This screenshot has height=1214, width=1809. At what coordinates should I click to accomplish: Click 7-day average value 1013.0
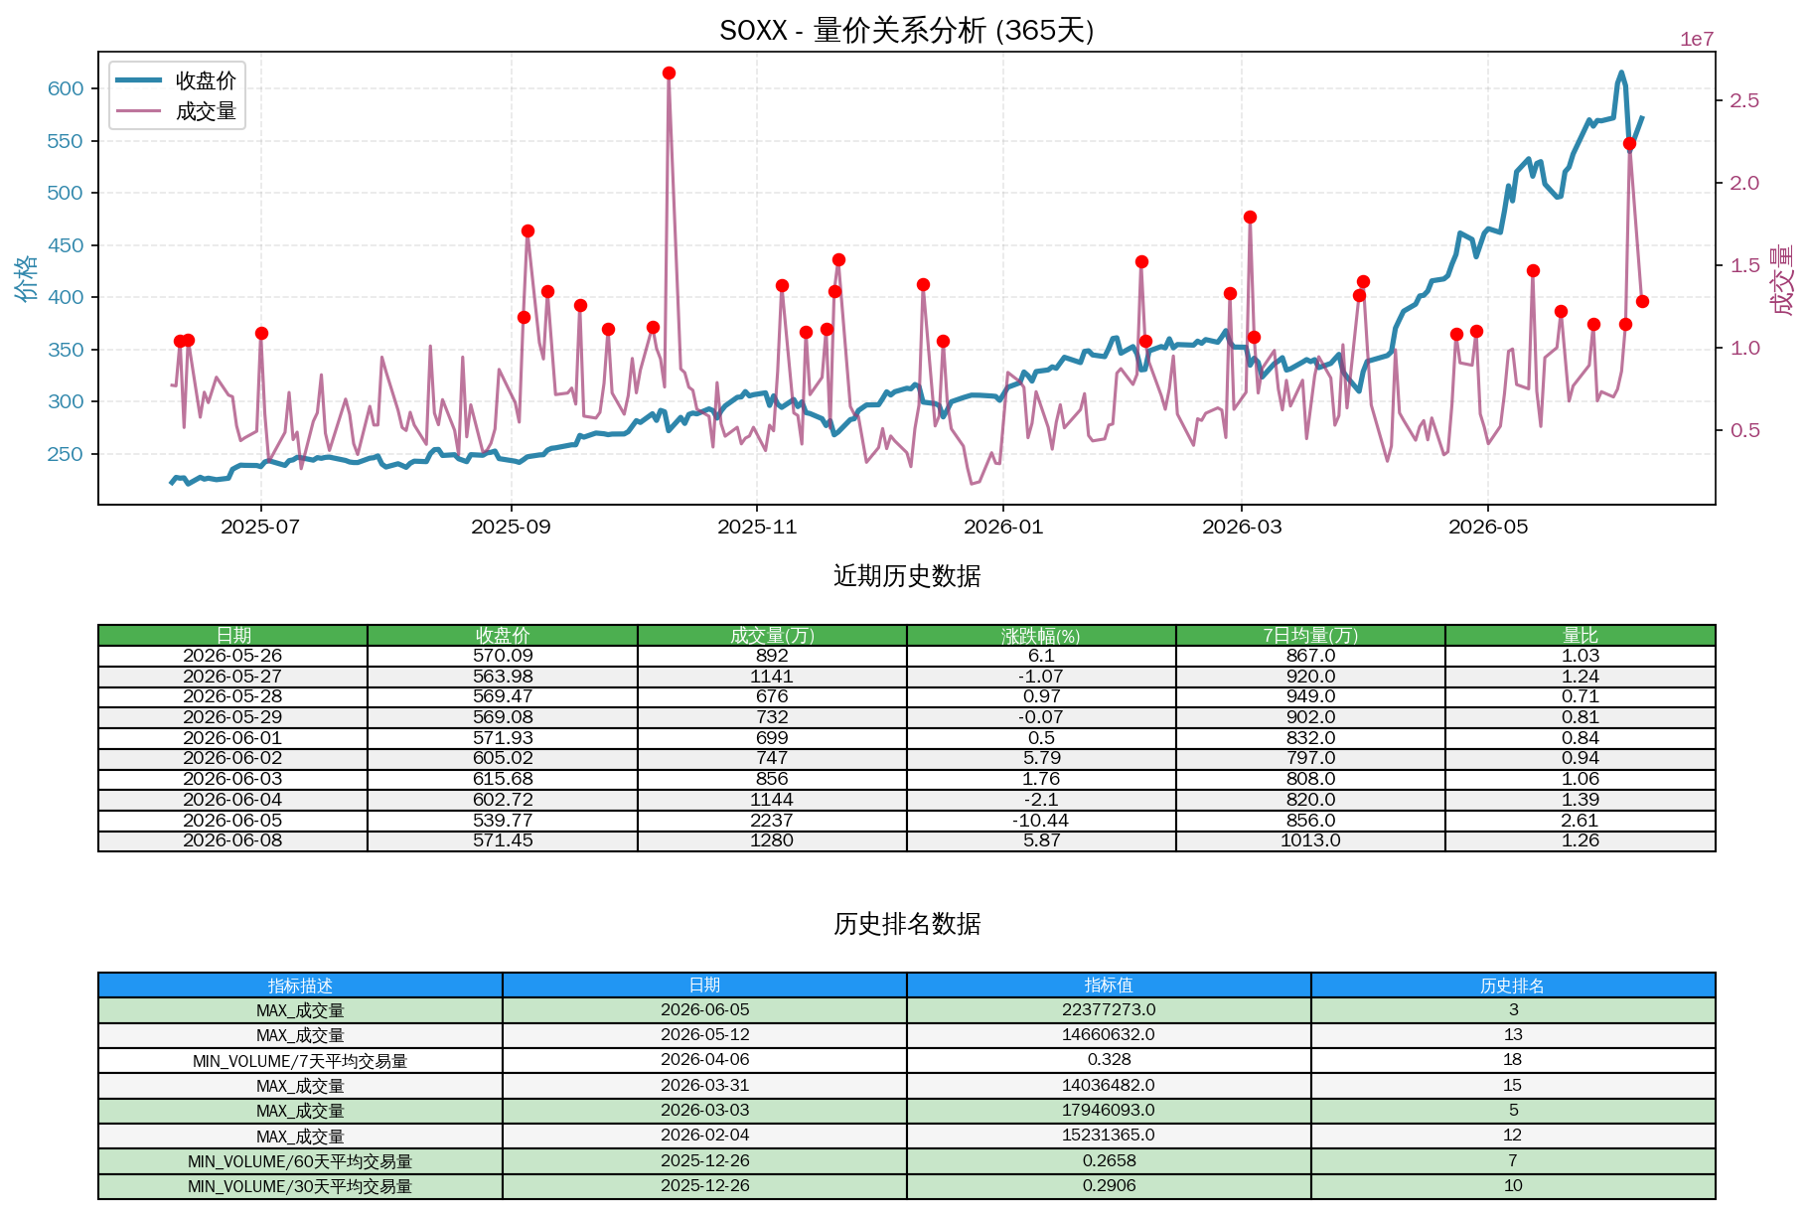pos(1310,840)
